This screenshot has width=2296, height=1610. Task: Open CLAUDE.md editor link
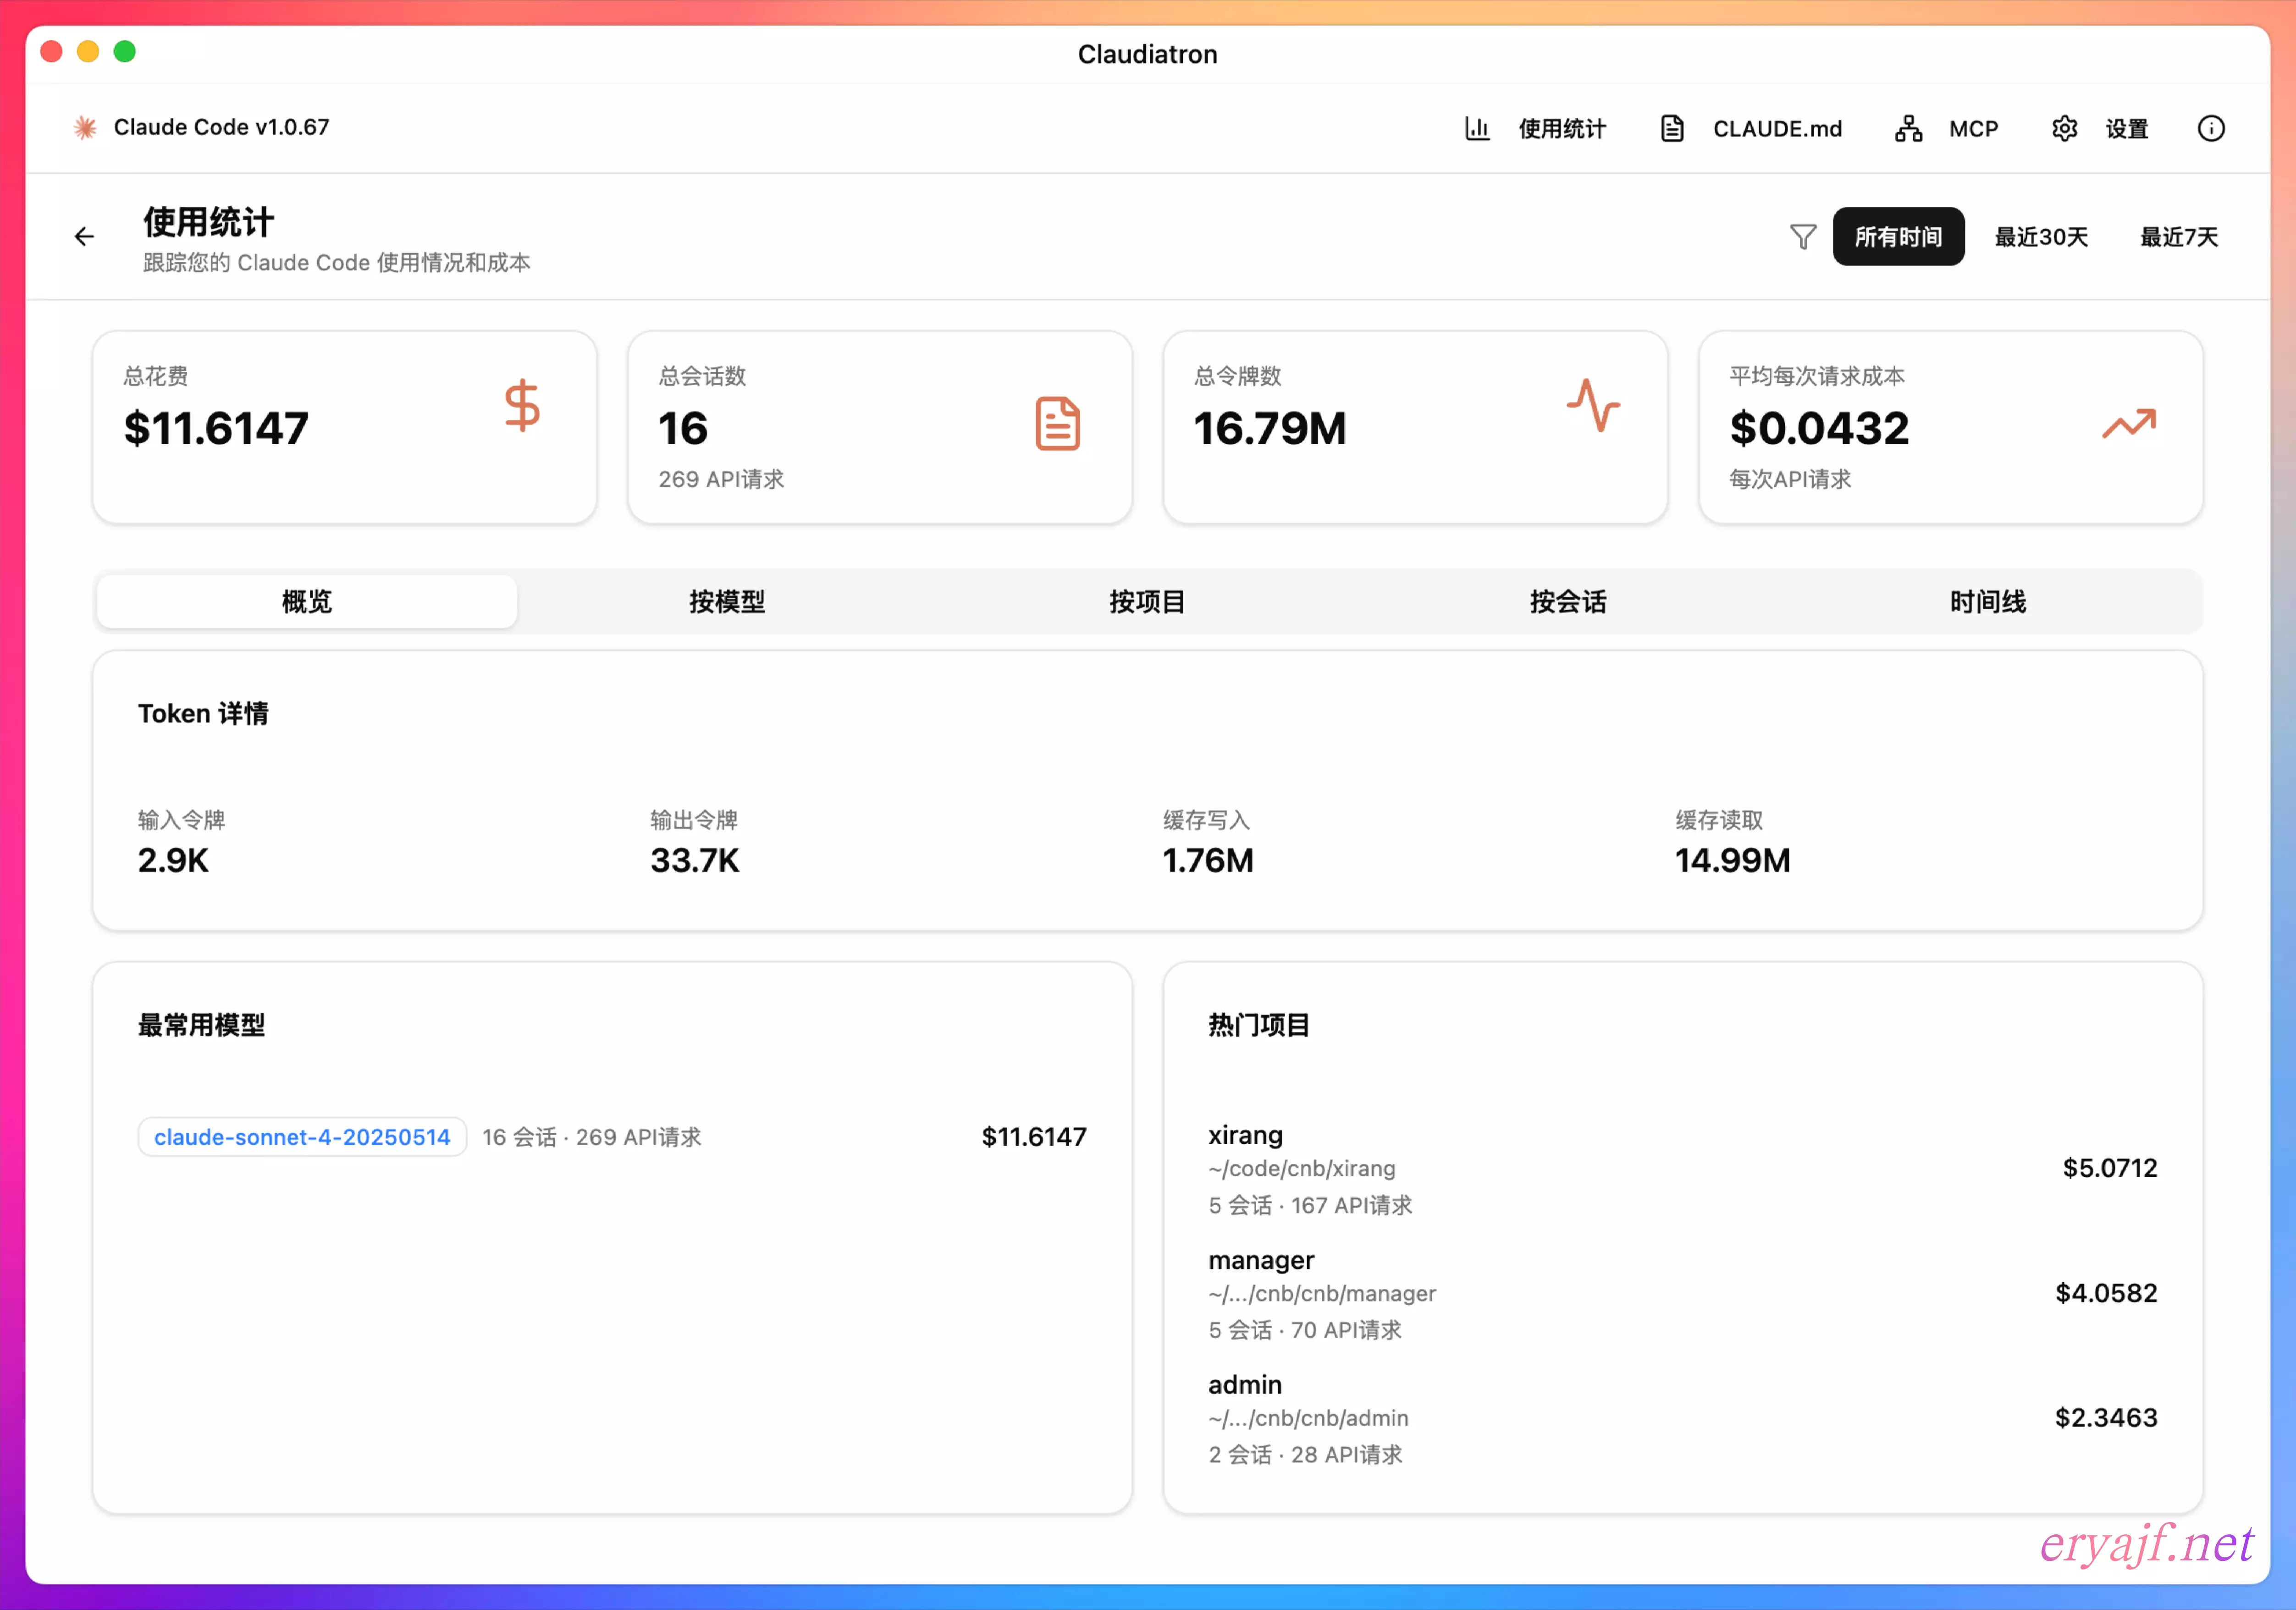click(x=1777, y=129)
